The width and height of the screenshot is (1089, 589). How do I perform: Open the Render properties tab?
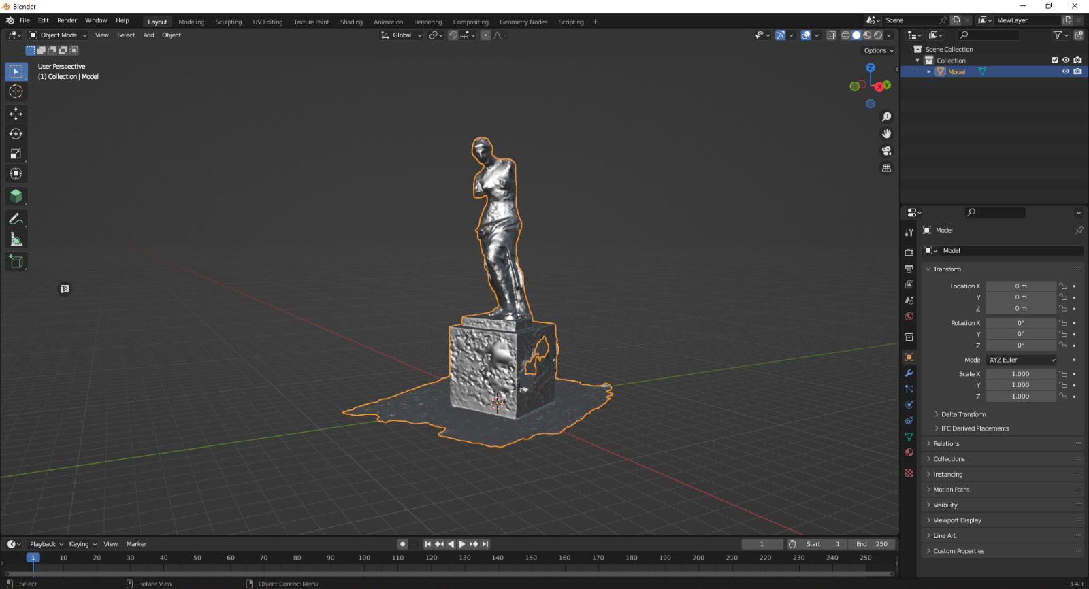pyautogui.click(x=909, y=252)
